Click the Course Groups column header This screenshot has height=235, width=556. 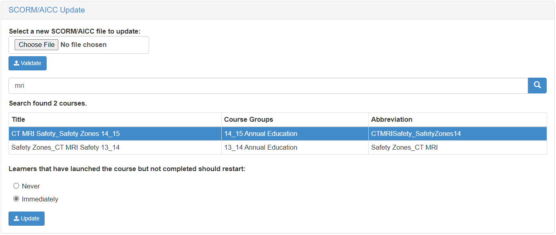click(248, 120)
